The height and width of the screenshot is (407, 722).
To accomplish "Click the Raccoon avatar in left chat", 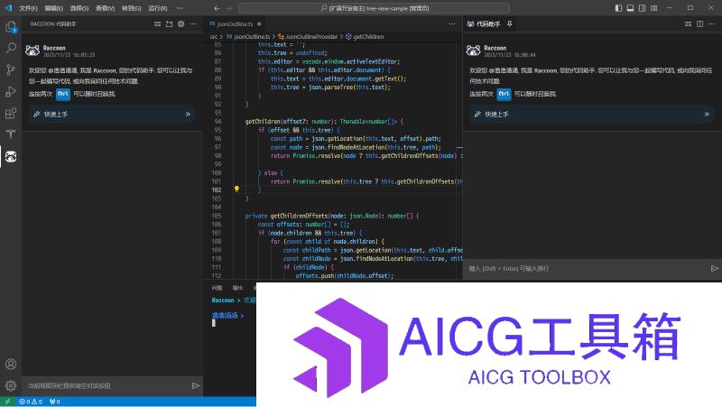I will tap(32, 51).
